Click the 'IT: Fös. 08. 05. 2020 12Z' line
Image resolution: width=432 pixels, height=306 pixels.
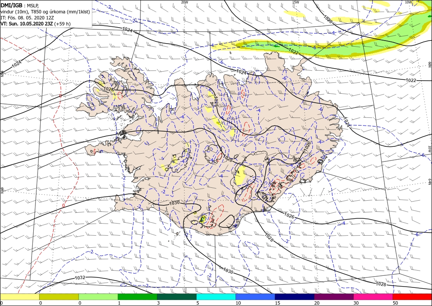coord(27,18)
